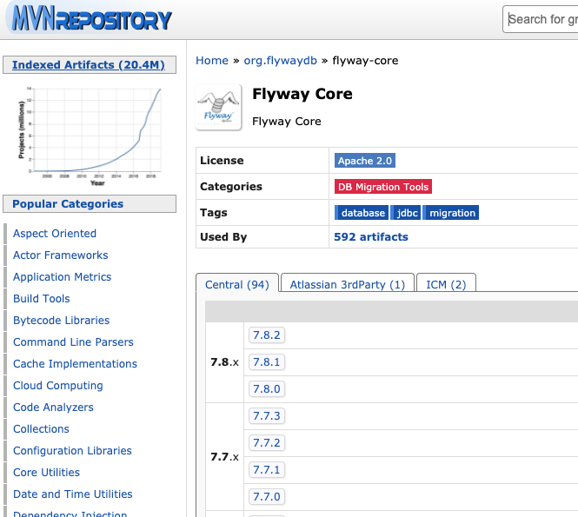Open version 7.8.2

[267, 335]
